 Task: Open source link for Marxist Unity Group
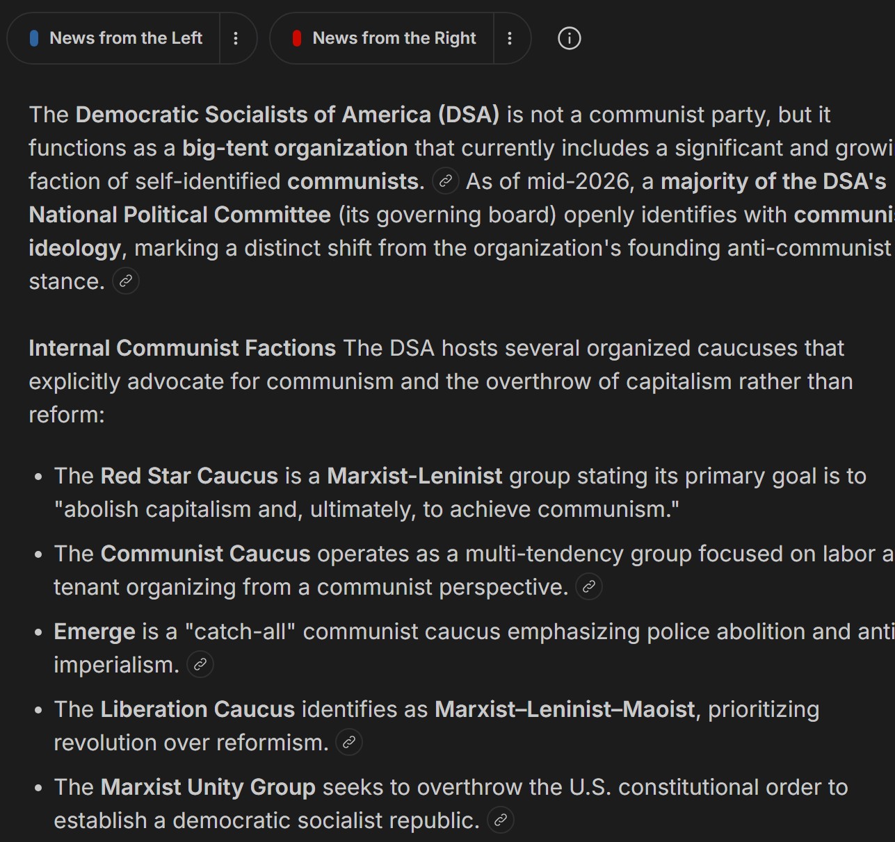(x=501, y=820)
